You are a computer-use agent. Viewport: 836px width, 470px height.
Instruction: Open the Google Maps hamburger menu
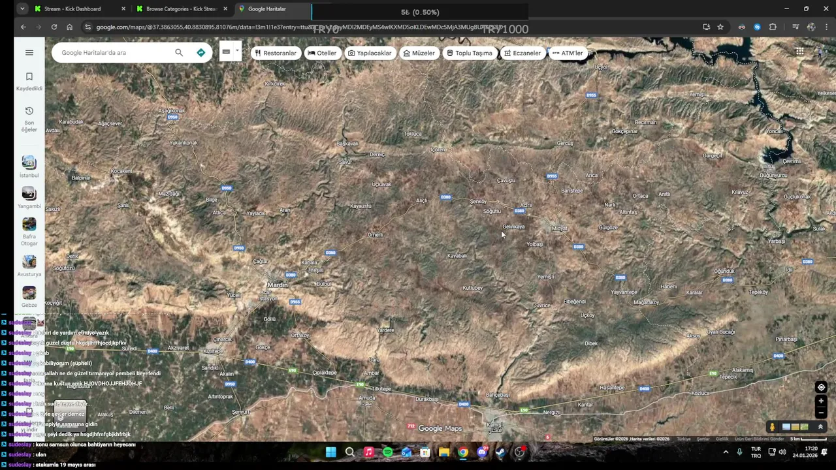click(x=29, y=52)
